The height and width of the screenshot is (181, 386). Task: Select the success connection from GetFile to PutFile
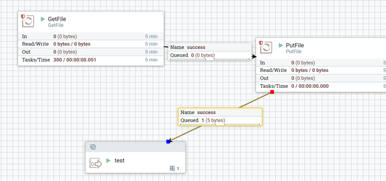[210, 51]
